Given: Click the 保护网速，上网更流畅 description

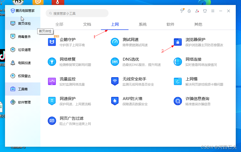Looking at the screenshot, I should click(75, 104).
